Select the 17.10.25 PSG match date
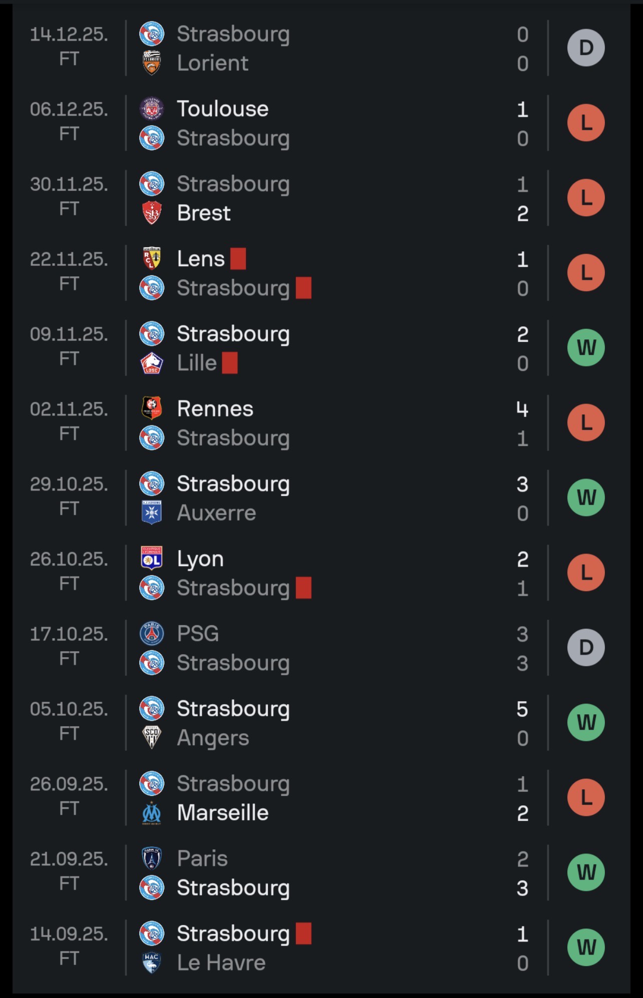643x998 pixels. click(69, 634)
